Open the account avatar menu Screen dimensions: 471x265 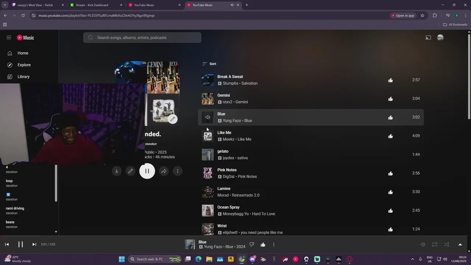tap(440, 38)
